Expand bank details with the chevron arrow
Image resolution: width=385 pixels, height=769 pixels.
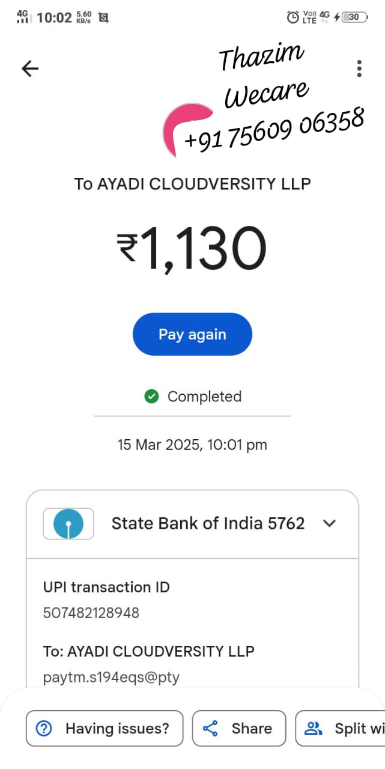[x=329, y=523]
